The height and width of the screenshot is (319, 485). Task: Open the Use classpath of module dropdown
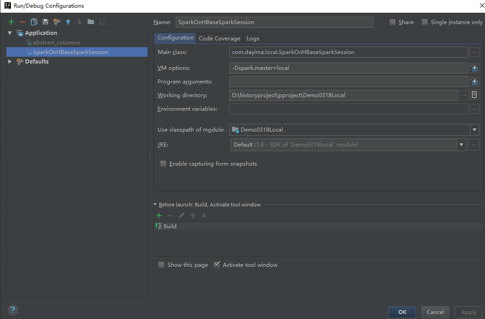click(474, 129)
